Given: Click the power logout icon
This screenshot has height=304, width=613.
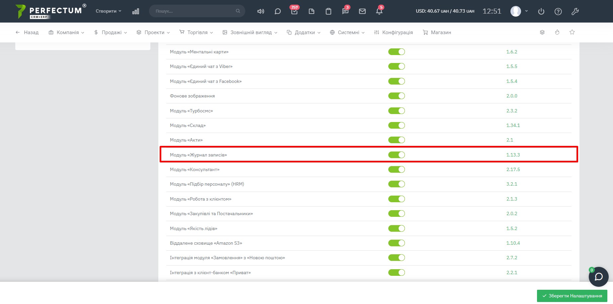Looking at the screenshot, I should 541,12.
